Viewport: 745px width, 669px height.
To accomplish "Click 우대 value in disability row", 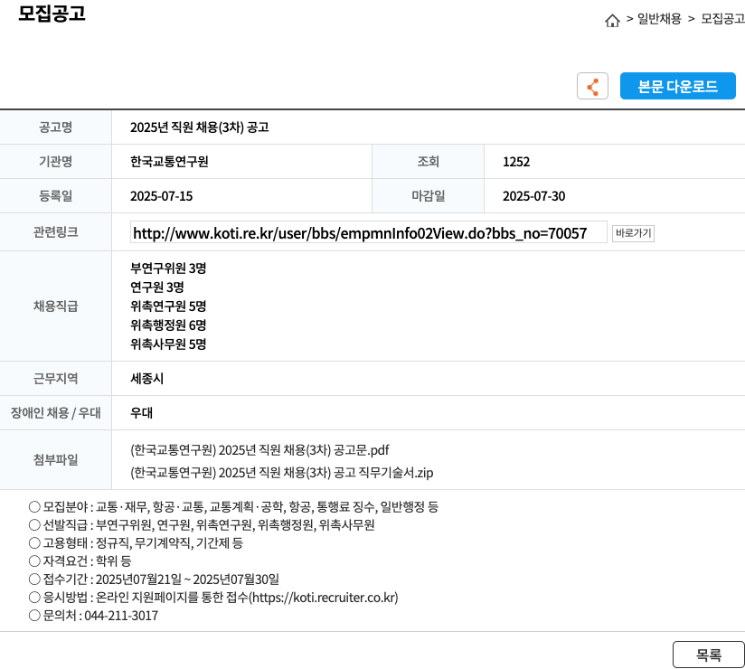I will pos(142,412).
